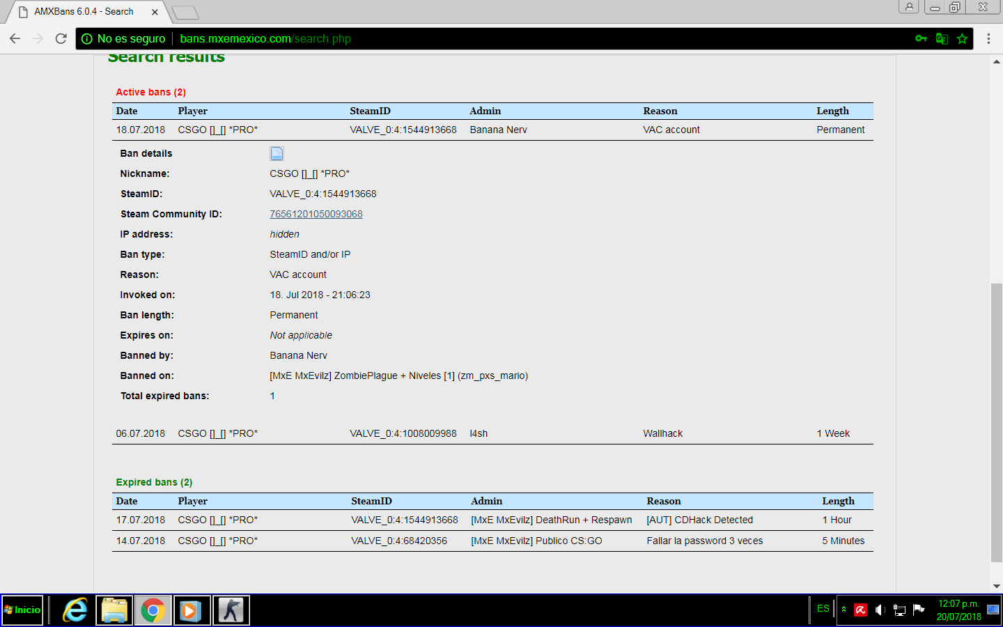Open the 14.07.2018 Fallar la password ban

tap(492, 541)
